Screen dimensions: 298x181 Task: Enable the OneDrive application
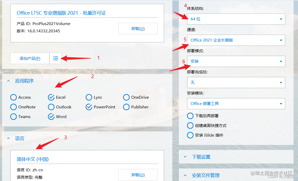click(126, 97)
